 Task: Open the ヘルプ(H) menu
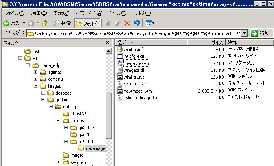point(142,13)
